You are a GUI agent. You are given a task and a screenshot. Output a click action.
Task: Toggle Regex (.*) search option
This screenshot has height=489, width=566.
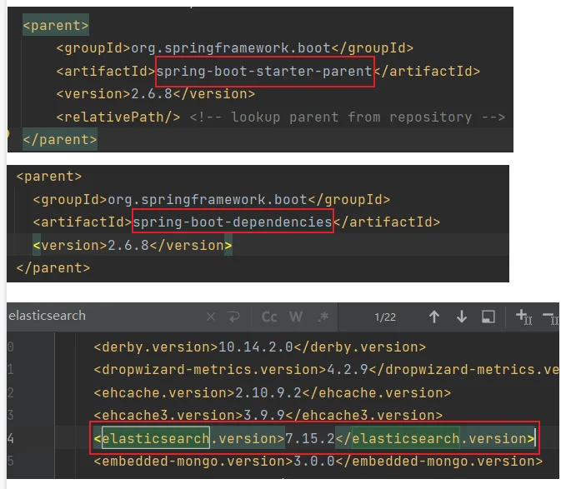point(323,317)
